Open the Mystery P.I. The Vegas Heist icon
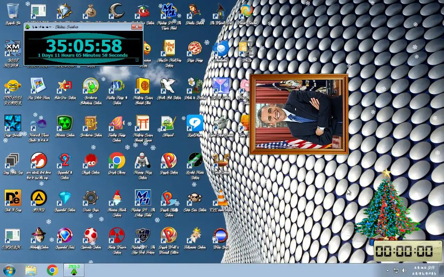 (169, 10)
